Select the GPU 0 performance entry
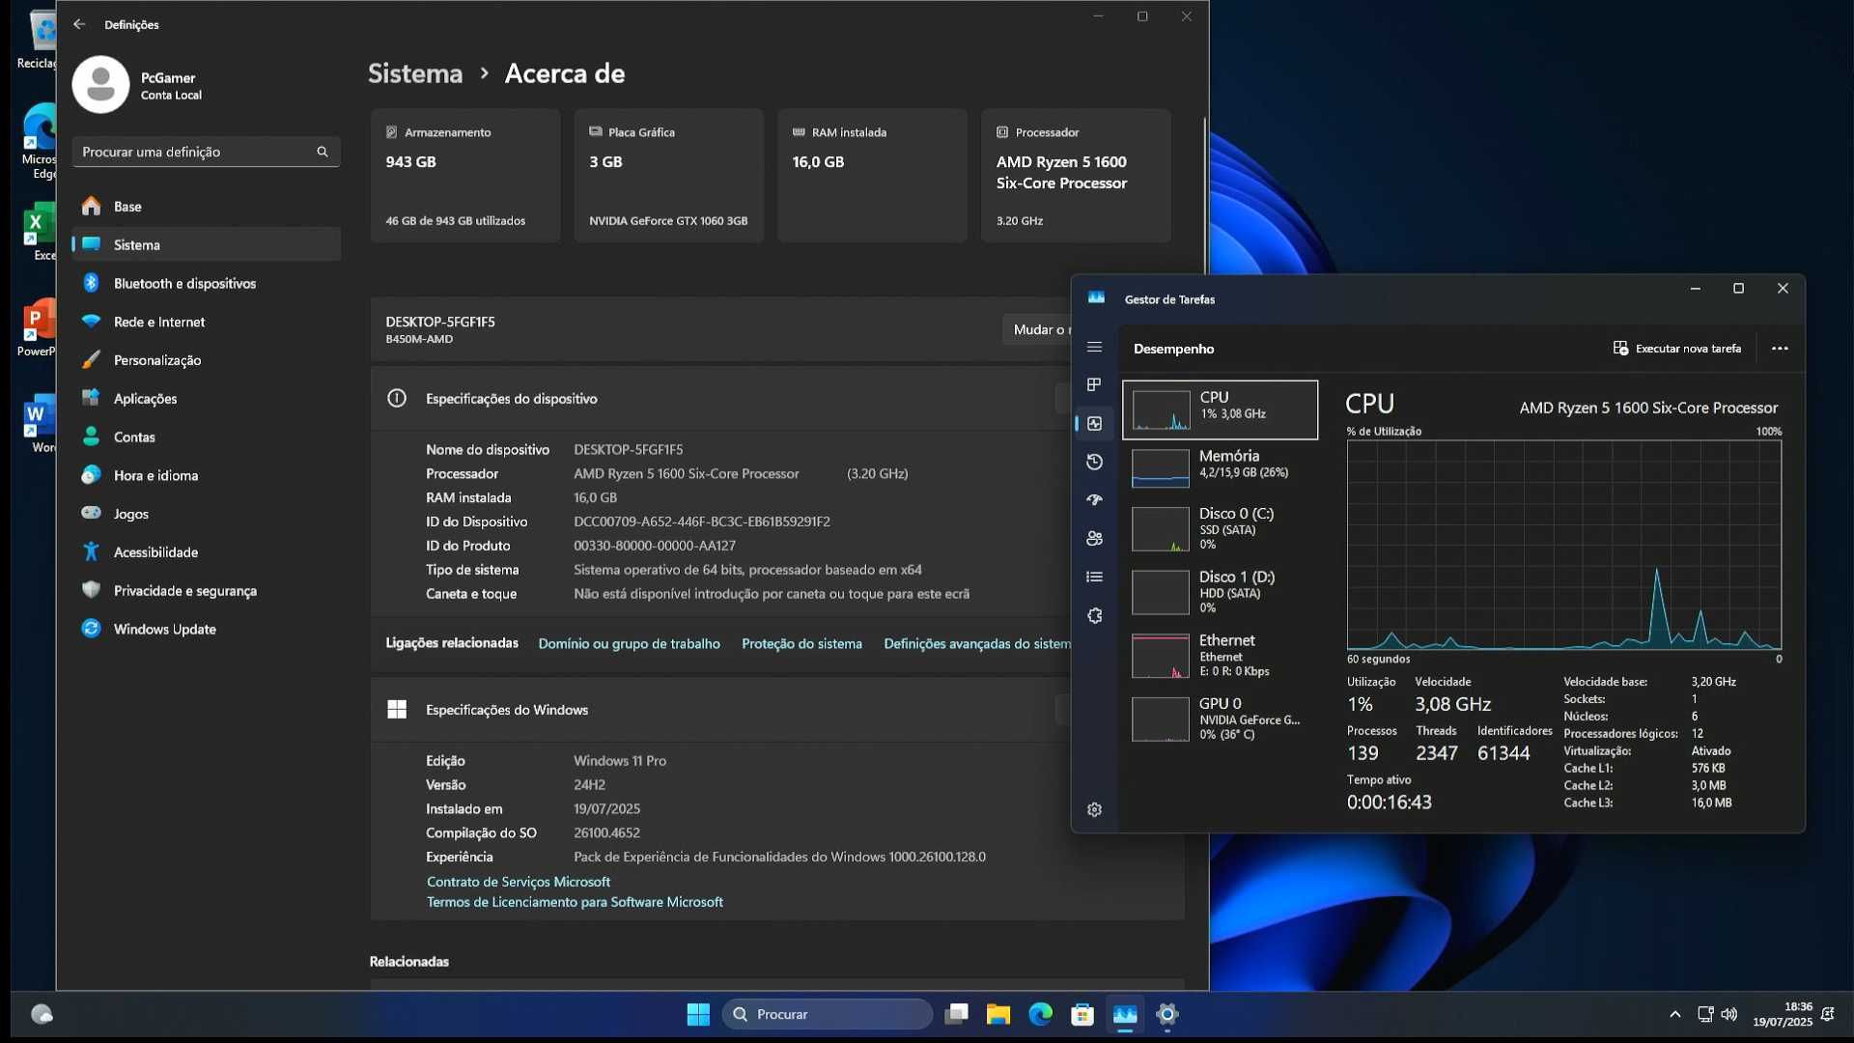1854x1043 pixels. coord(1220,719)
